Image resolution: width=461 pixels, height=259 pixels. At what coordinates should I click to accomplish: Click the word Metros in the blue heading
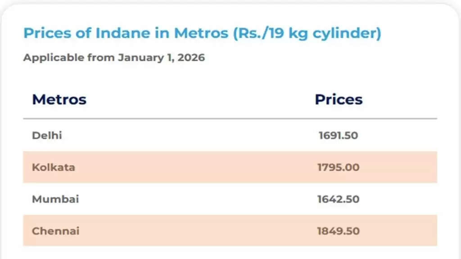point(202,33)
